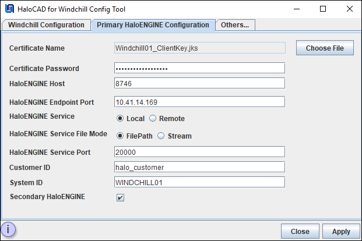Open the Others... tab
The width and height of the screenshot is (362, 241).
point(235,25)
